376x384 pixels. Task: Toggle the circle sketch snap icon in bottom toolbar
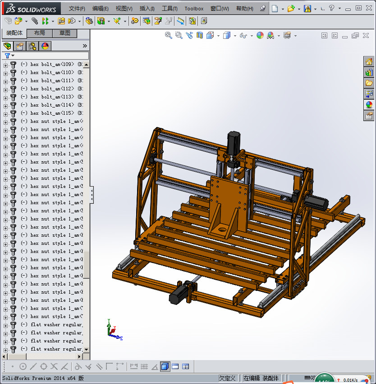pyautogui.click(x=23, y=366)
